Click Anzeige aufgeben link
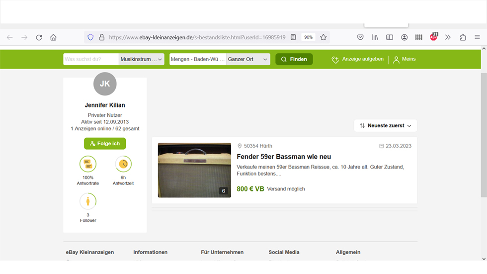 coord(357,59)
